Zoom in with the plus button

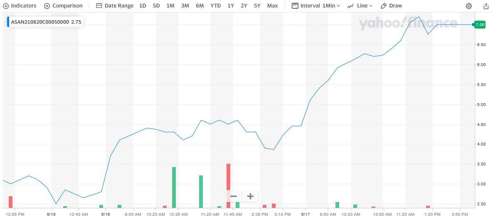point(250,196)
